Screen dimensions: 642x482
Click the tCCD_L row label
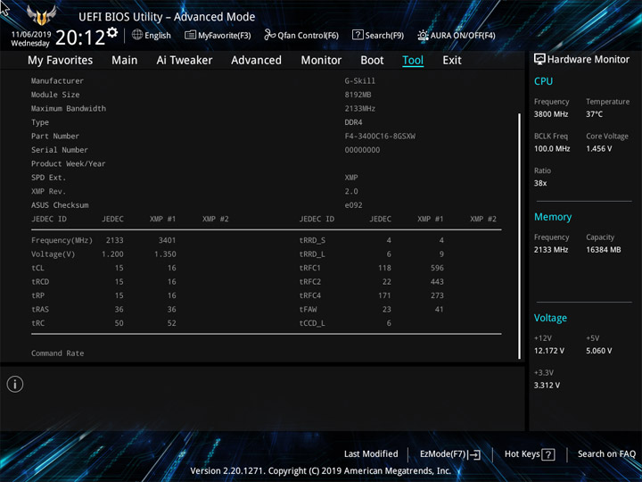(312, 323)
